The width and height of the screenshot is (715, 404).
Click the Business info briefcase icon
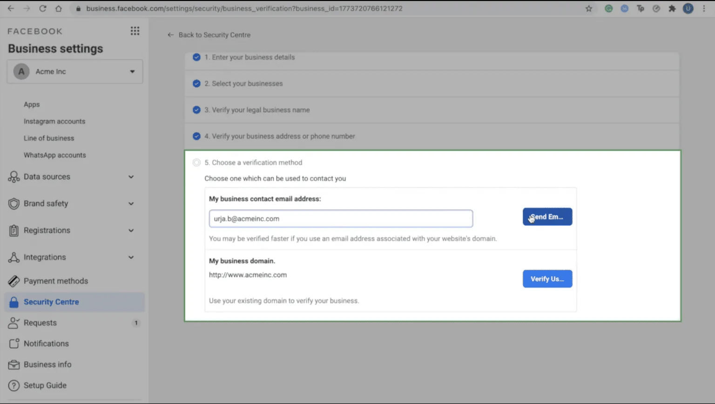tap(14, 364)
